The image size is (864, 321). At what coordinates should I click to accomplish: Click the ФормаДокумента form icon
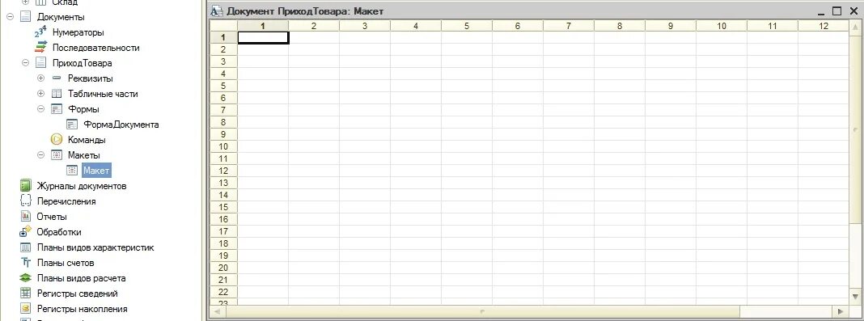click(x=72, y=125)
